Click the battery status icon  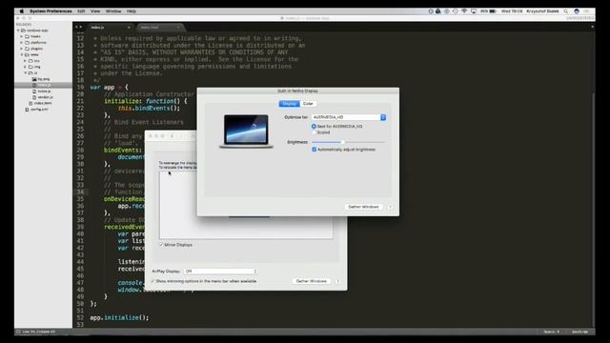click(x=493, y=11)
